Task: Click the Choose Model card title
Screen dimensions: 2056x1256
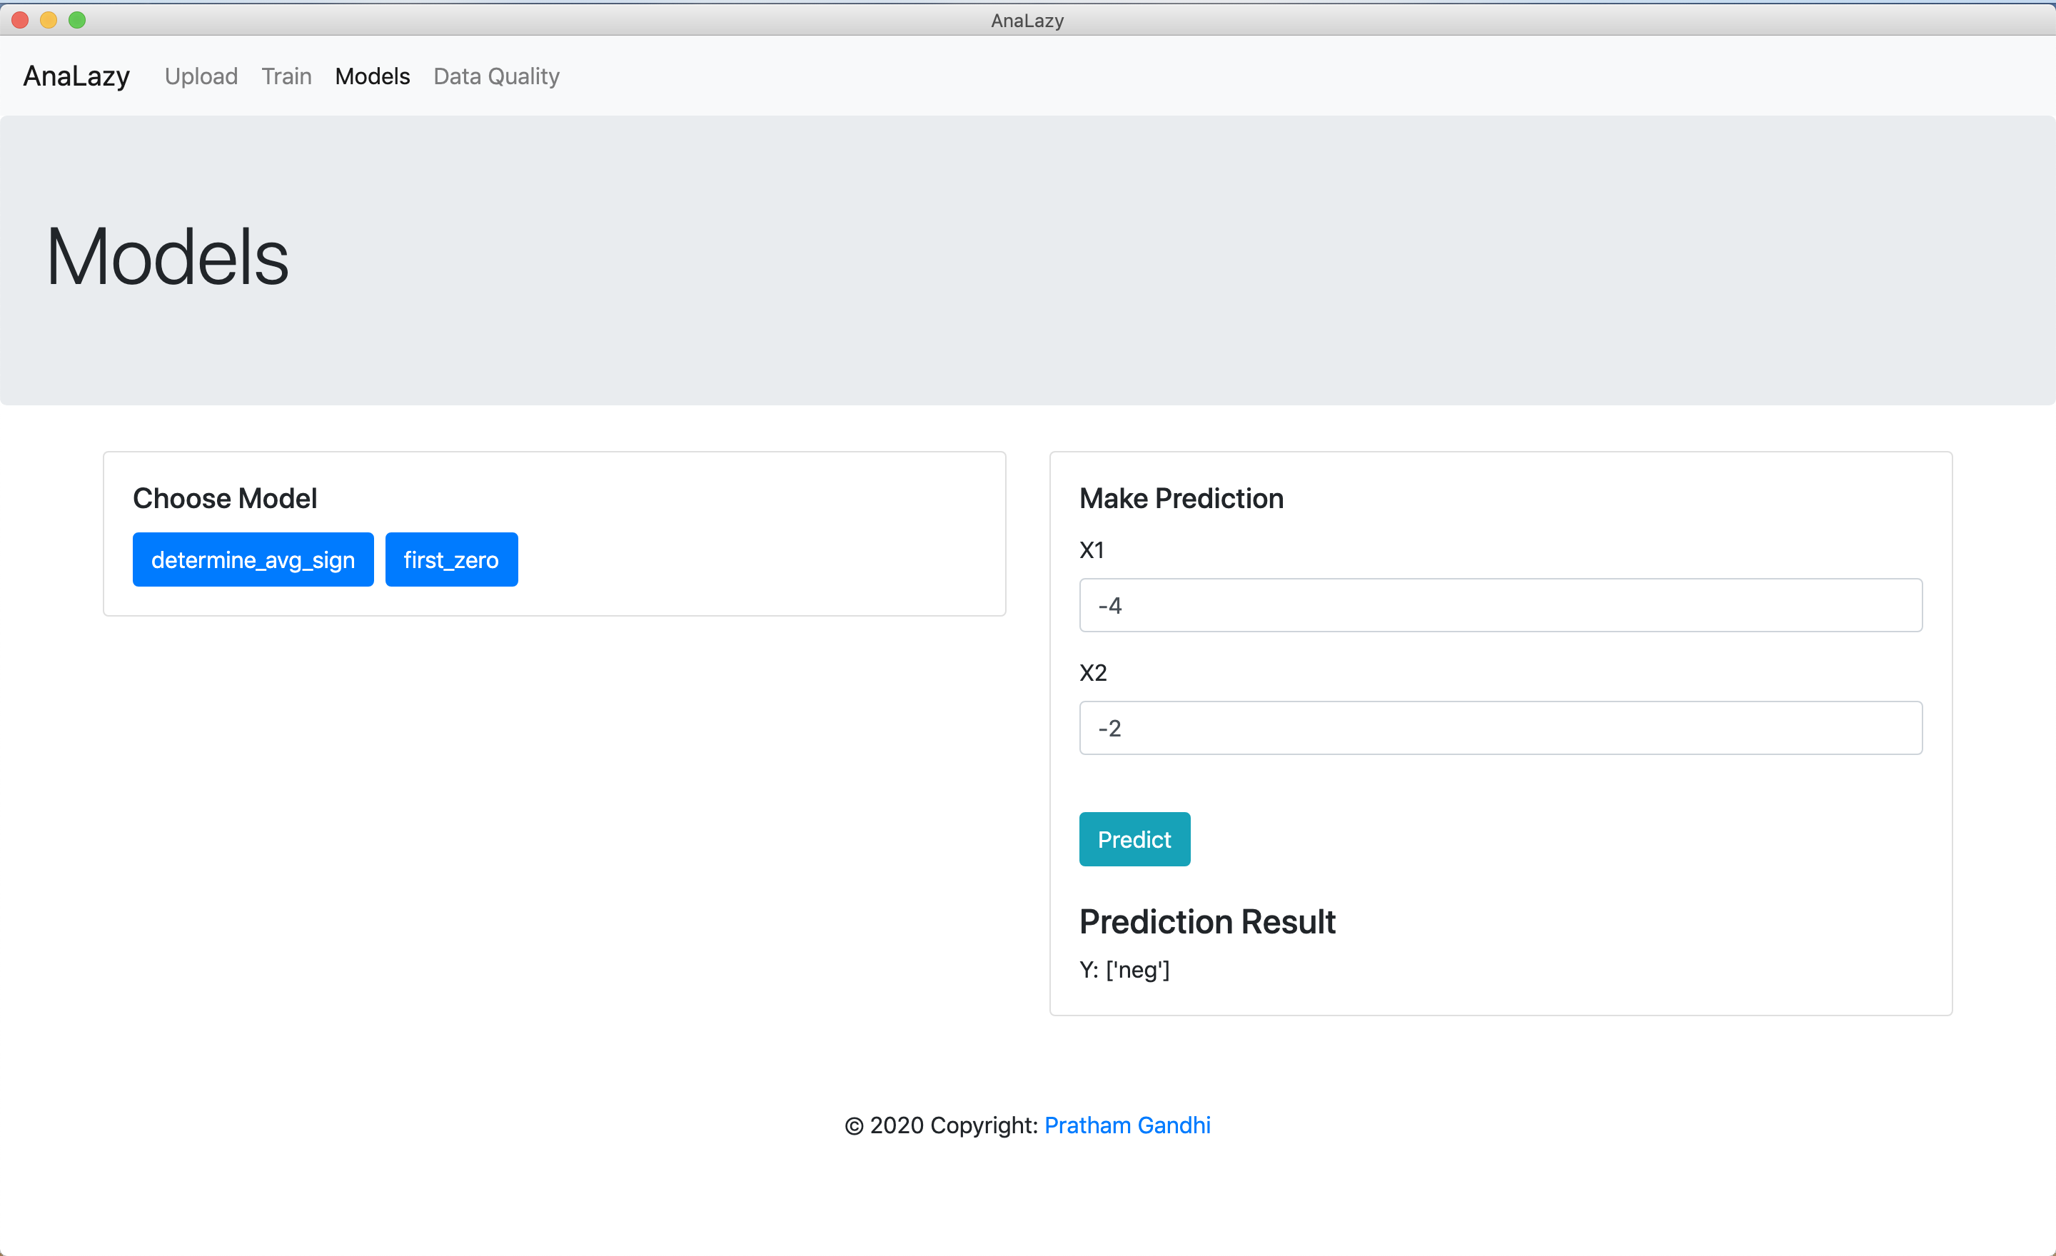Action: pyautogui.click(x=224, y=498)
